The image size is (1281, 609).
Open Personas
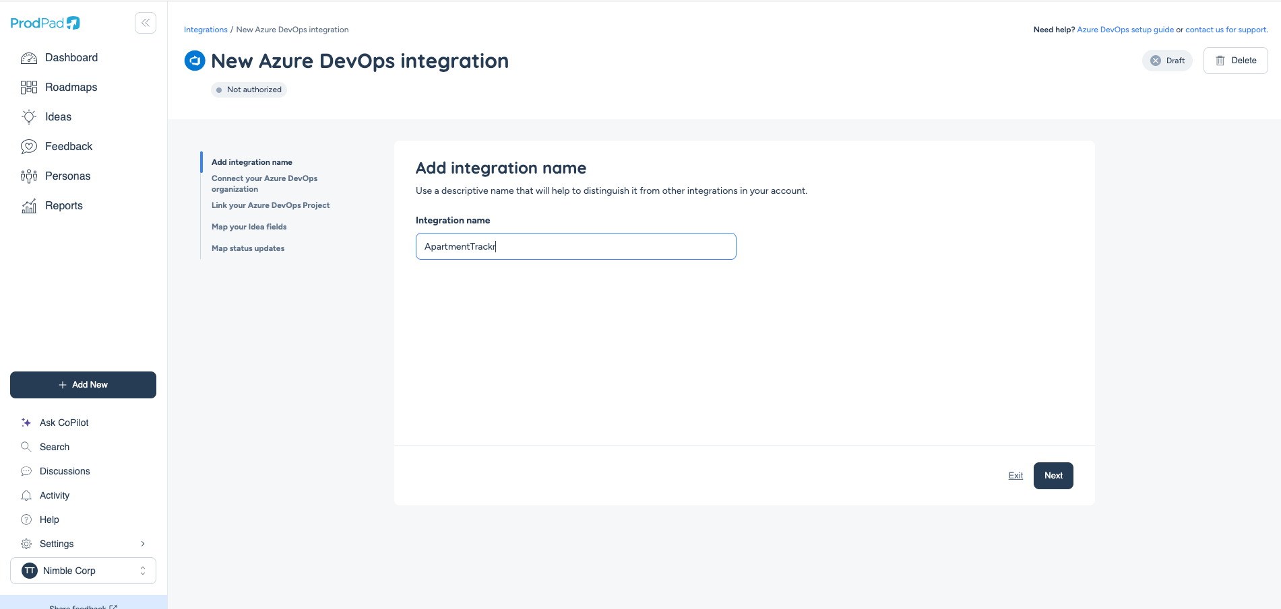tap(67, 176)
